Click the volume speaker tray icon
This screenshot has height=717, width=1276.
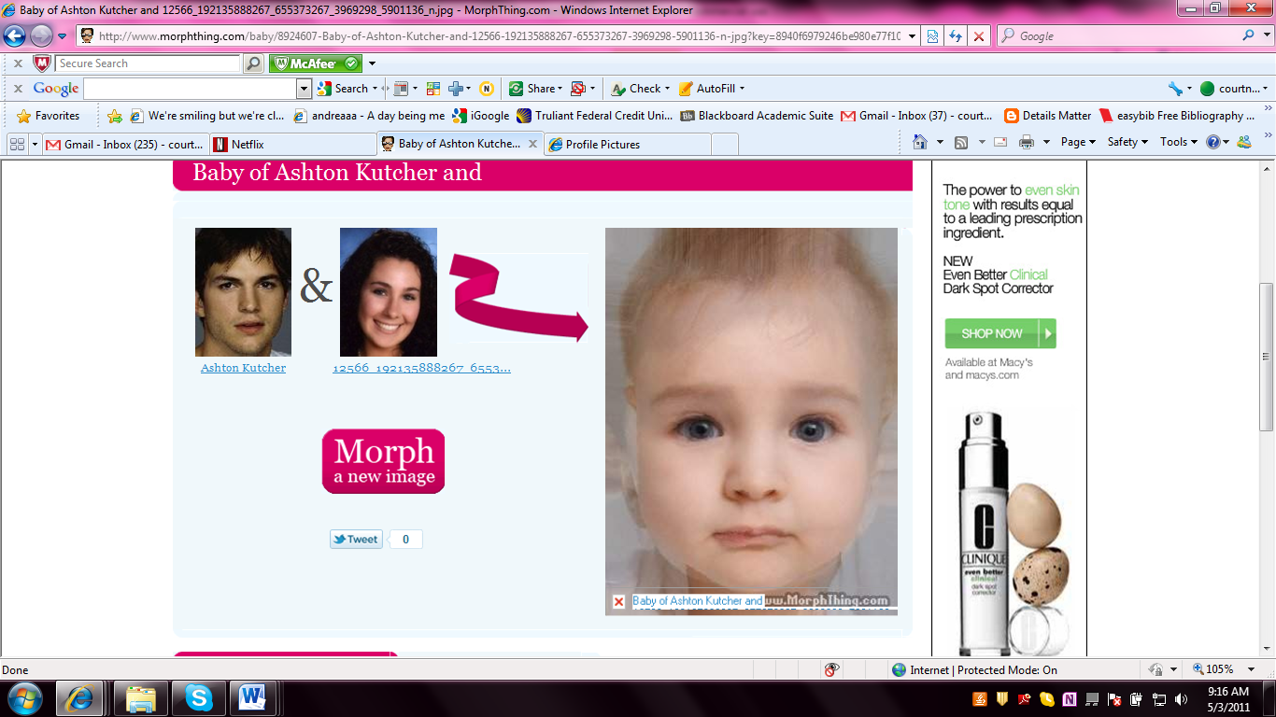pos(1182,699)
